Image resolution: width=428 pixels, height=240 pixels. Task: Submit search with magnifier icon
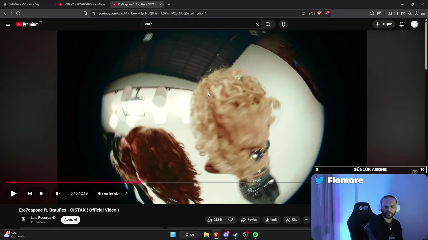(268, 24)
